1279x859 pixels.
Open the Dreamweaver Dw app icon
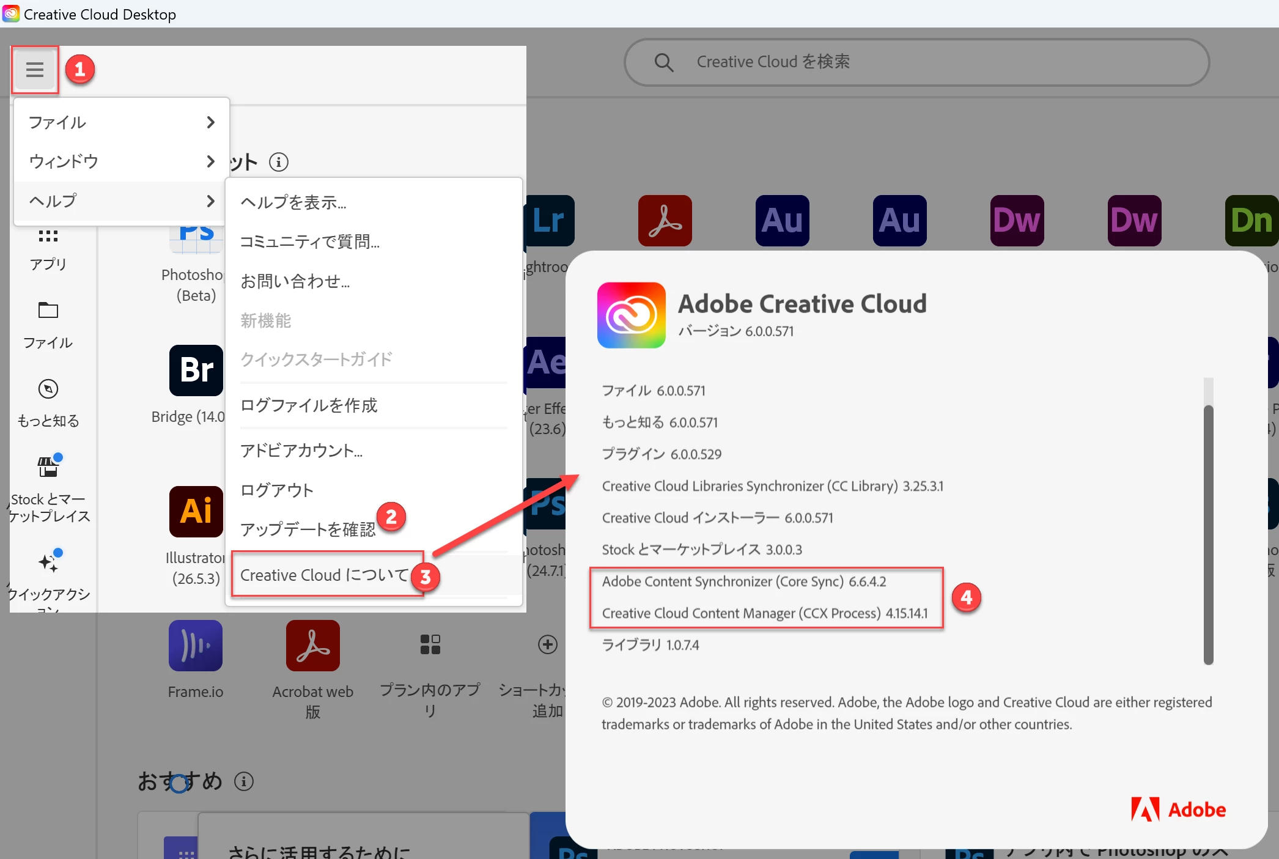pyautogui.click(x=1017, y=221)
